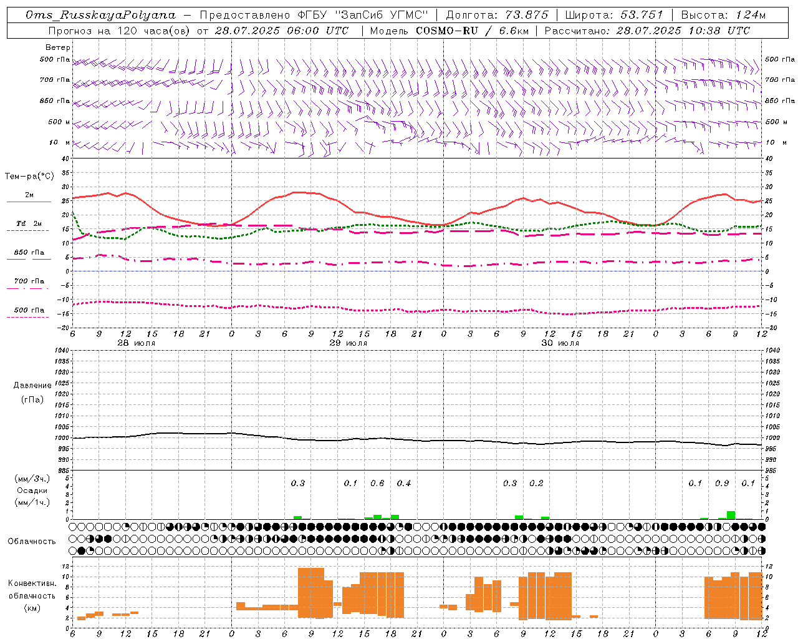Viewport: 798px width, 639px height.
Task: Click the (мм/3ч.) units label
Action: point(32,479)
